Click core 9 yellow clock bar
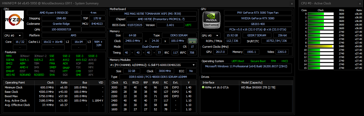This screenshot has height=116, width=364. (x=320, y=46)
